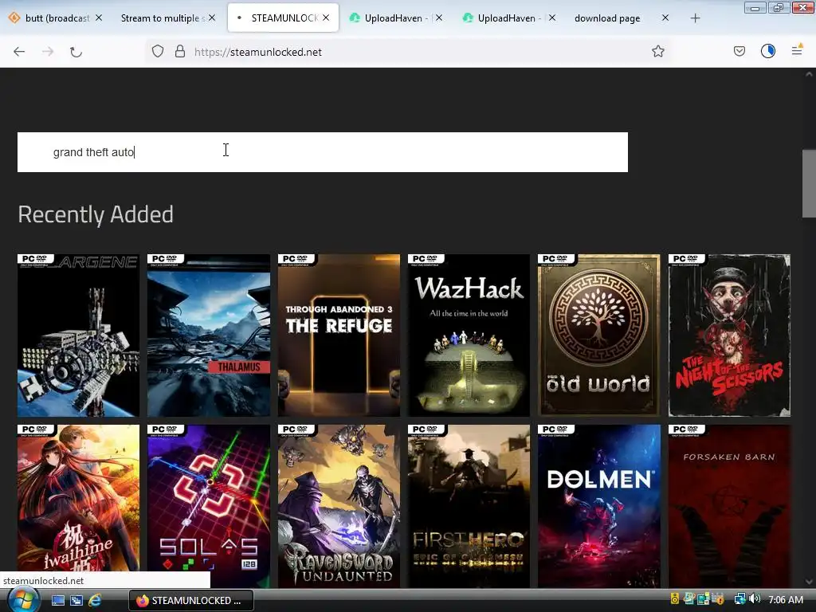
Task: Click the Recently Added heading
Action: (96, 214)
